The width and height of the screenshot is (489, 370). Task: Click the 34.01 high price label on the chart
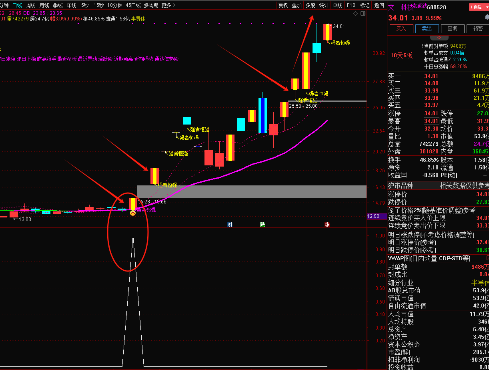pos(339,26)
